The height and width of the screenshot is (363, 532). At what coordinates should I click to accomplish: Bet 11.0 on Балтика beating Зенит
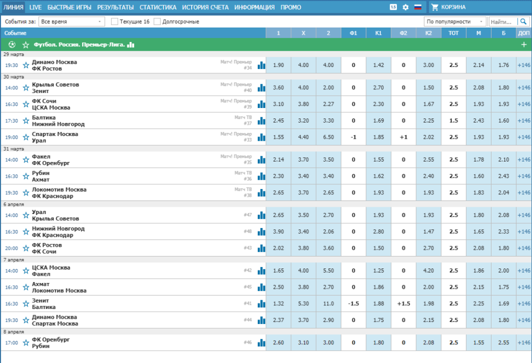(x=328, y=304)
